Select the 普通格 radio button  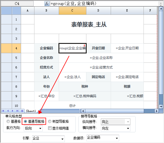coord(8,121)
